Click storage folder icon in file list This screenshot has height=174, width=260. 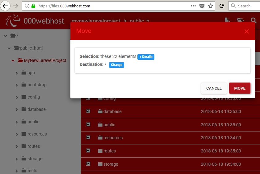100,164
